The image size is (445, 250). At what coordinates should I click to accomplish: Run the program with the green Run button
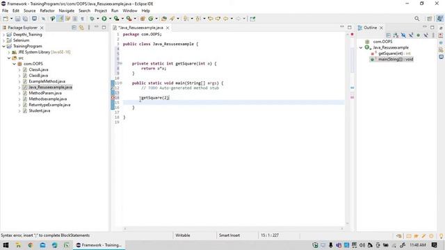click(104, 19)
